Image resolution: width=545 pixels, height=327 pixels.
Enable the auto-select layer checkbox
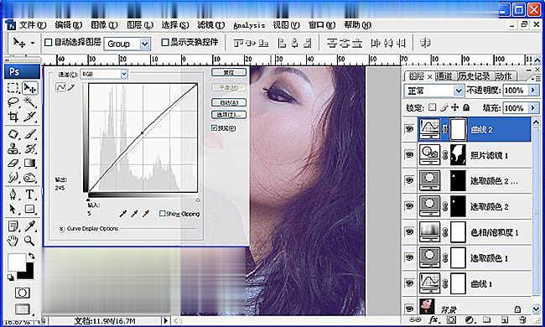[x=49, y=43]
